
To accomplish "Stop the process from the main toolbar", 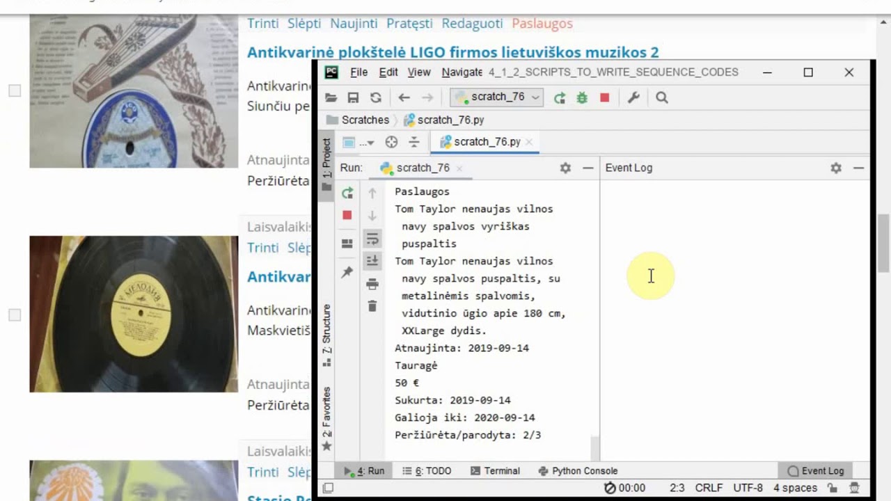I will [604, 98].
